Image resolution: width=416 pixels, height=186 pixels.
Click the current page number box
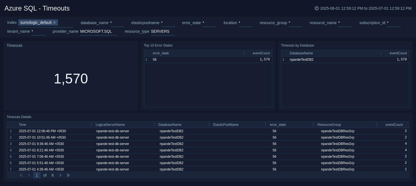click(x=37, y=175)
